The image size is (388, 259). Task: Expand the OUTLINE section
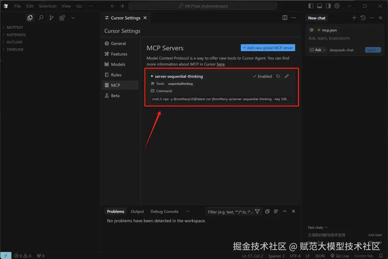[x=14, y=42]
